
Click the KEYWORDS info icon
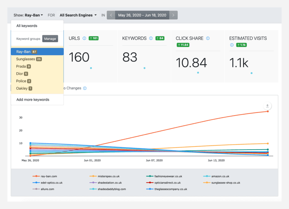[151, 38]
